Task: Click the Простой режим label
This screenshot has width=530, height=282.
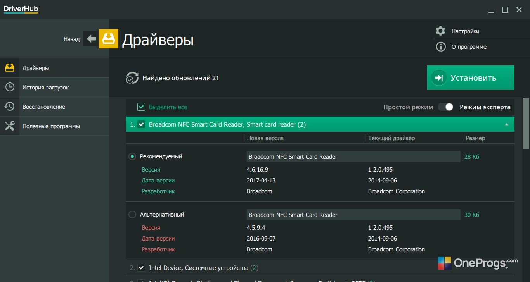Action: pyautogui.click(x=408, y=107)
